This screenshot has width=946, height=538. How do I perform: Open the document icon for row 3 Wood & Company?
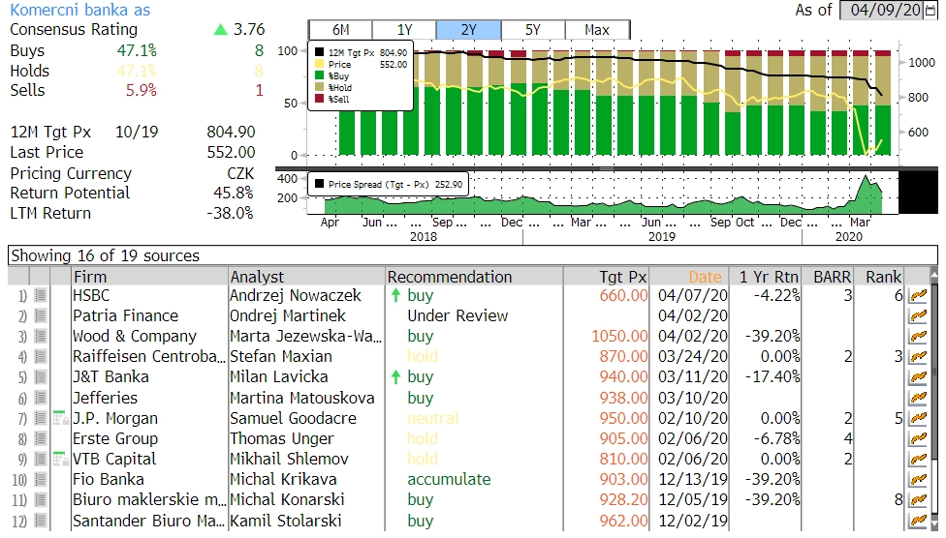tap(41, 336)
